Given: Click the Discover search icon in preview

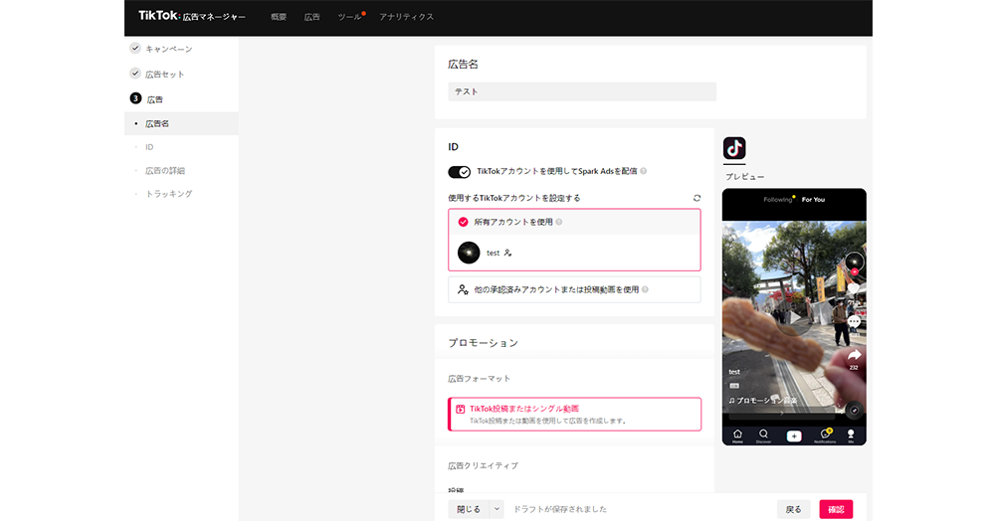Looking at the screenshot, I should click(x=763, y=435).
